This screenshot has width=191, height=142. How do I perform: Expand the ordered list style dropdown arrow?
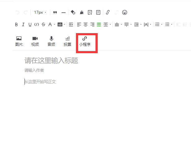[x=162, y=24]
